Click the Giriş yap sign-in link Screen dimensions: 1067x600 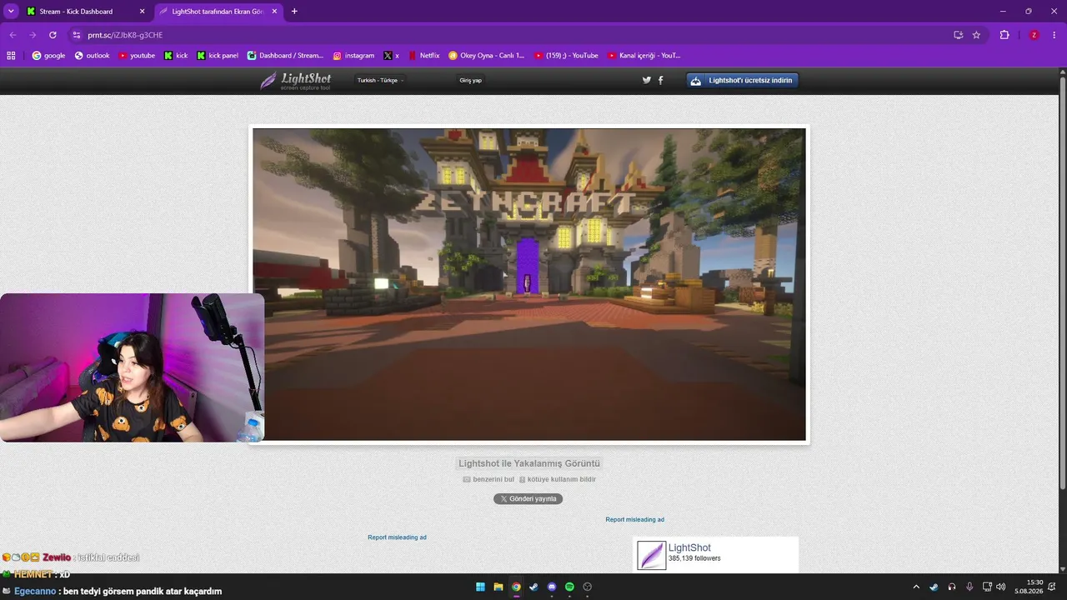470,80
